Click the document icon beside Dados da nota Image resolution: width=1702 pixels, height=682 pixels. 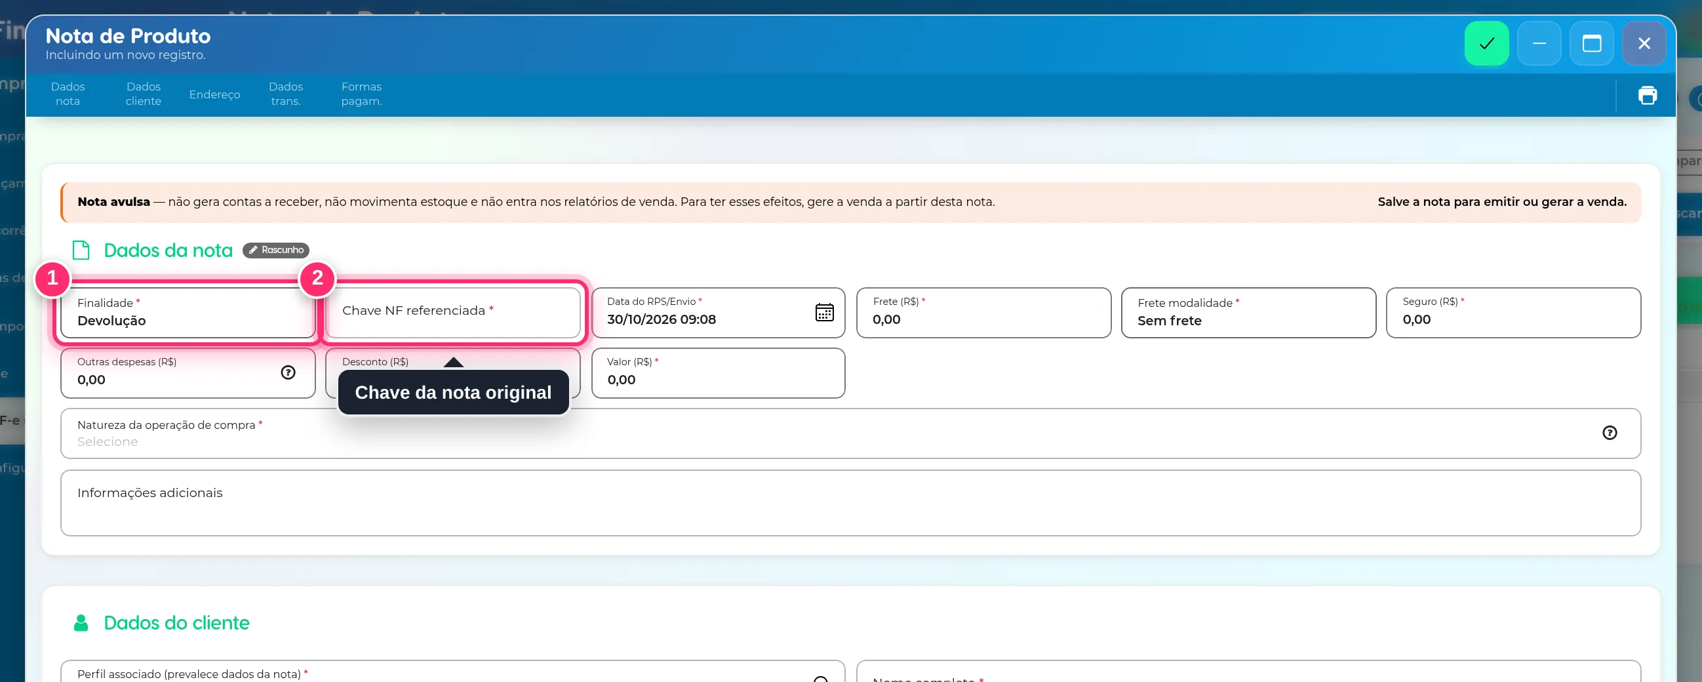pos(81,250)
